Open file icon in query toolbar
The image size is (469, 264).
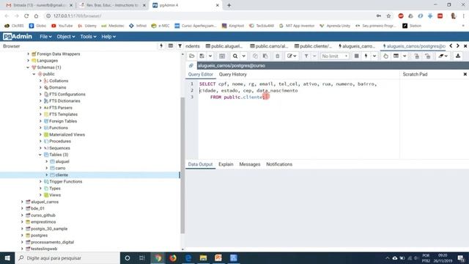192,56
